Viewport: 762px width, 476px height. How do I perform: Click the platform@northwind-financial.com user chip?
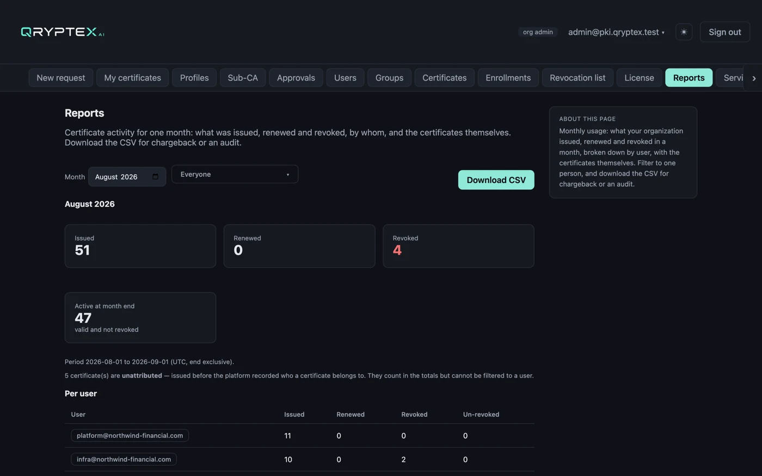[x=130, y=435]
